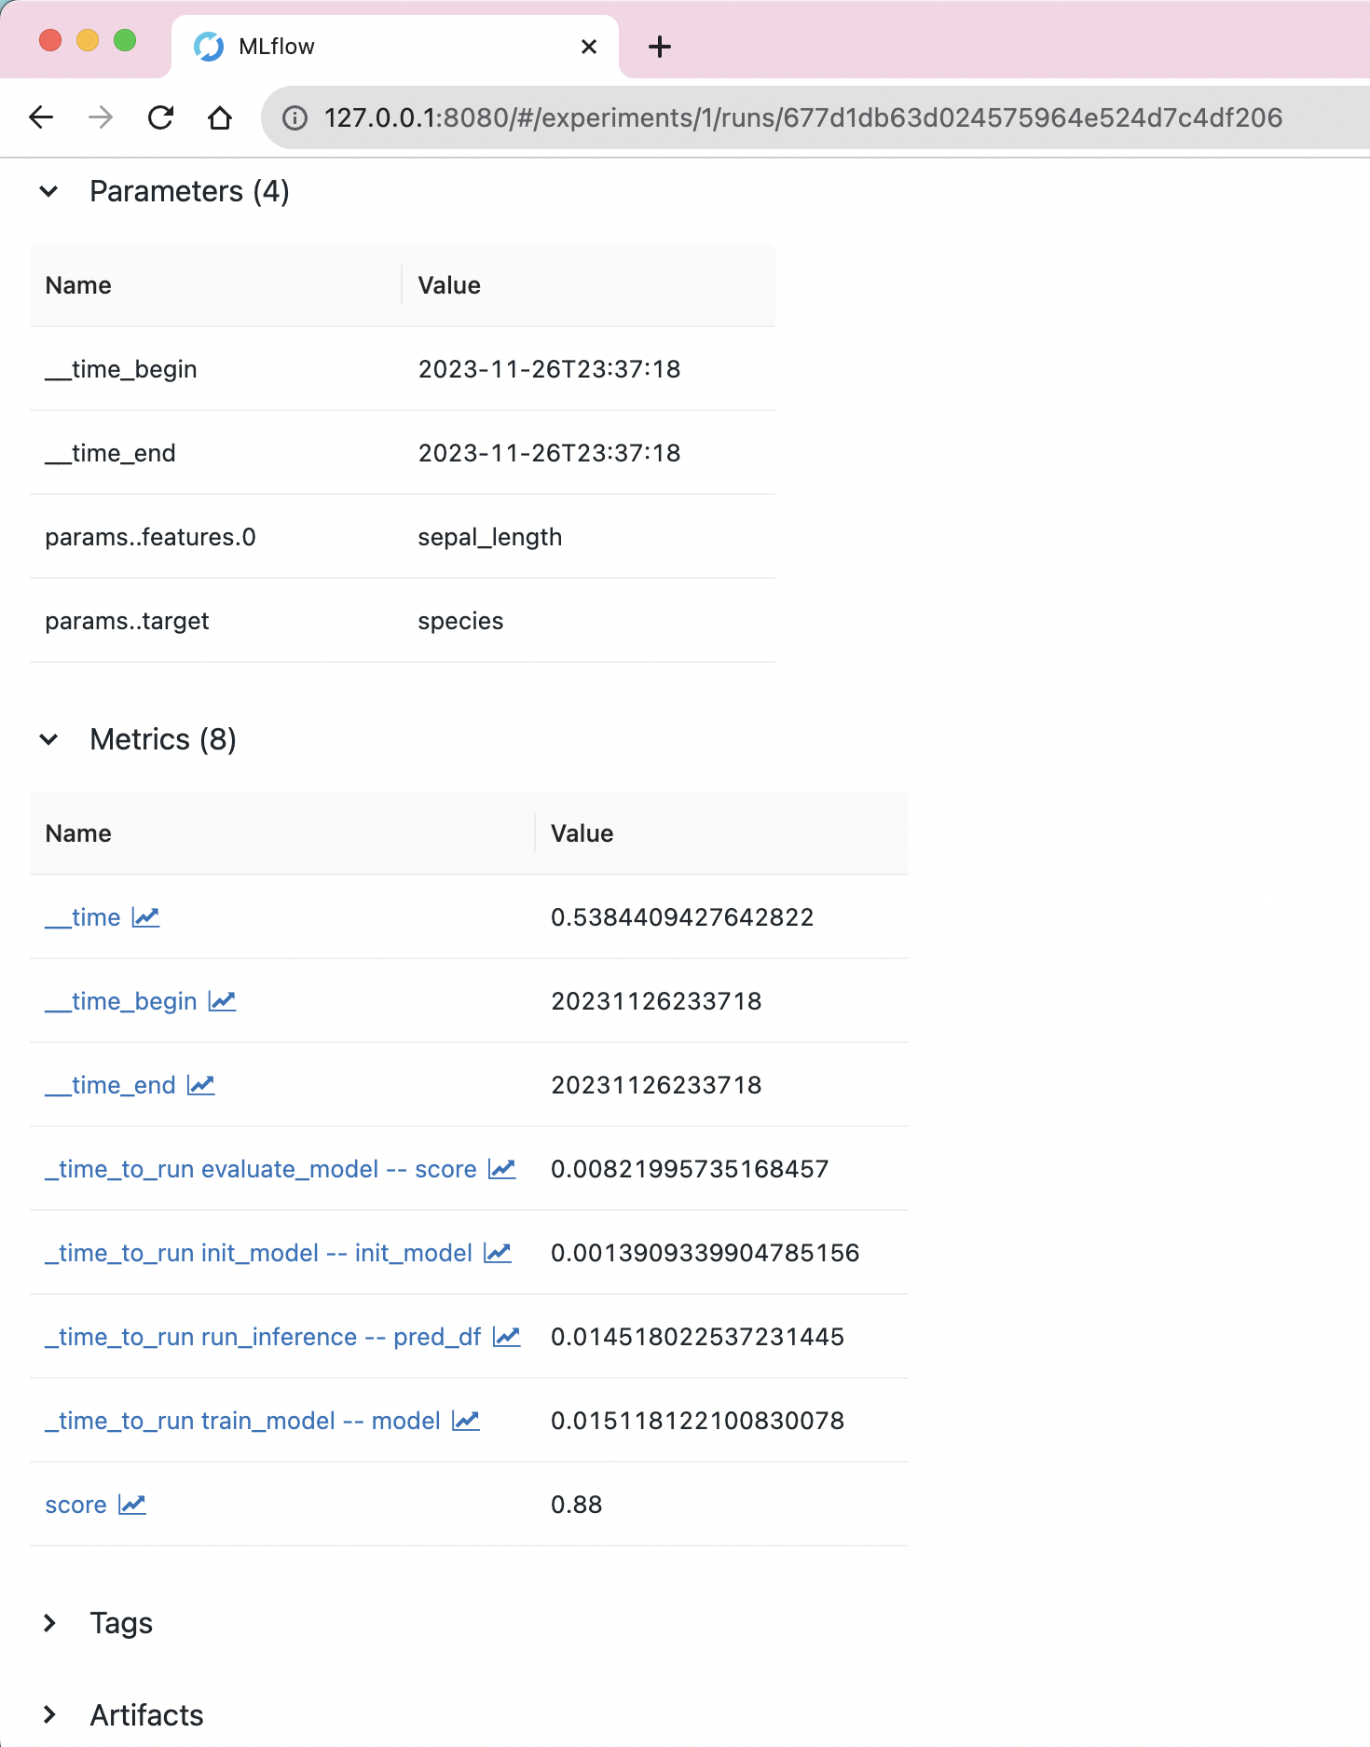Reload the MLflow page
1370x1747 pixels.
[x=161, y=117]
